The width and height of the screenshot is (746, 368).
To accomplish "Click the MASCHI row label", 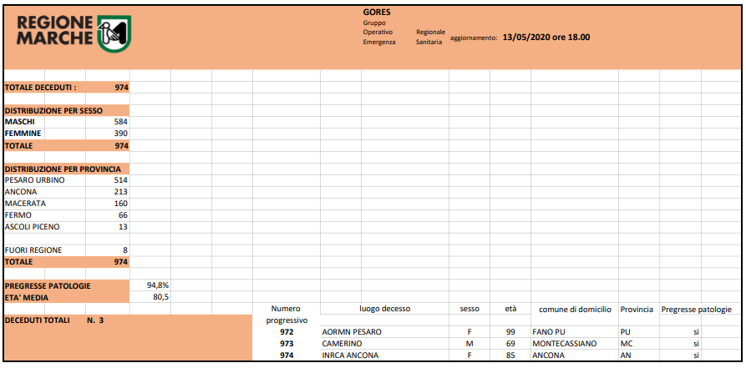I will pyautogui.click(x=19, y=122).
